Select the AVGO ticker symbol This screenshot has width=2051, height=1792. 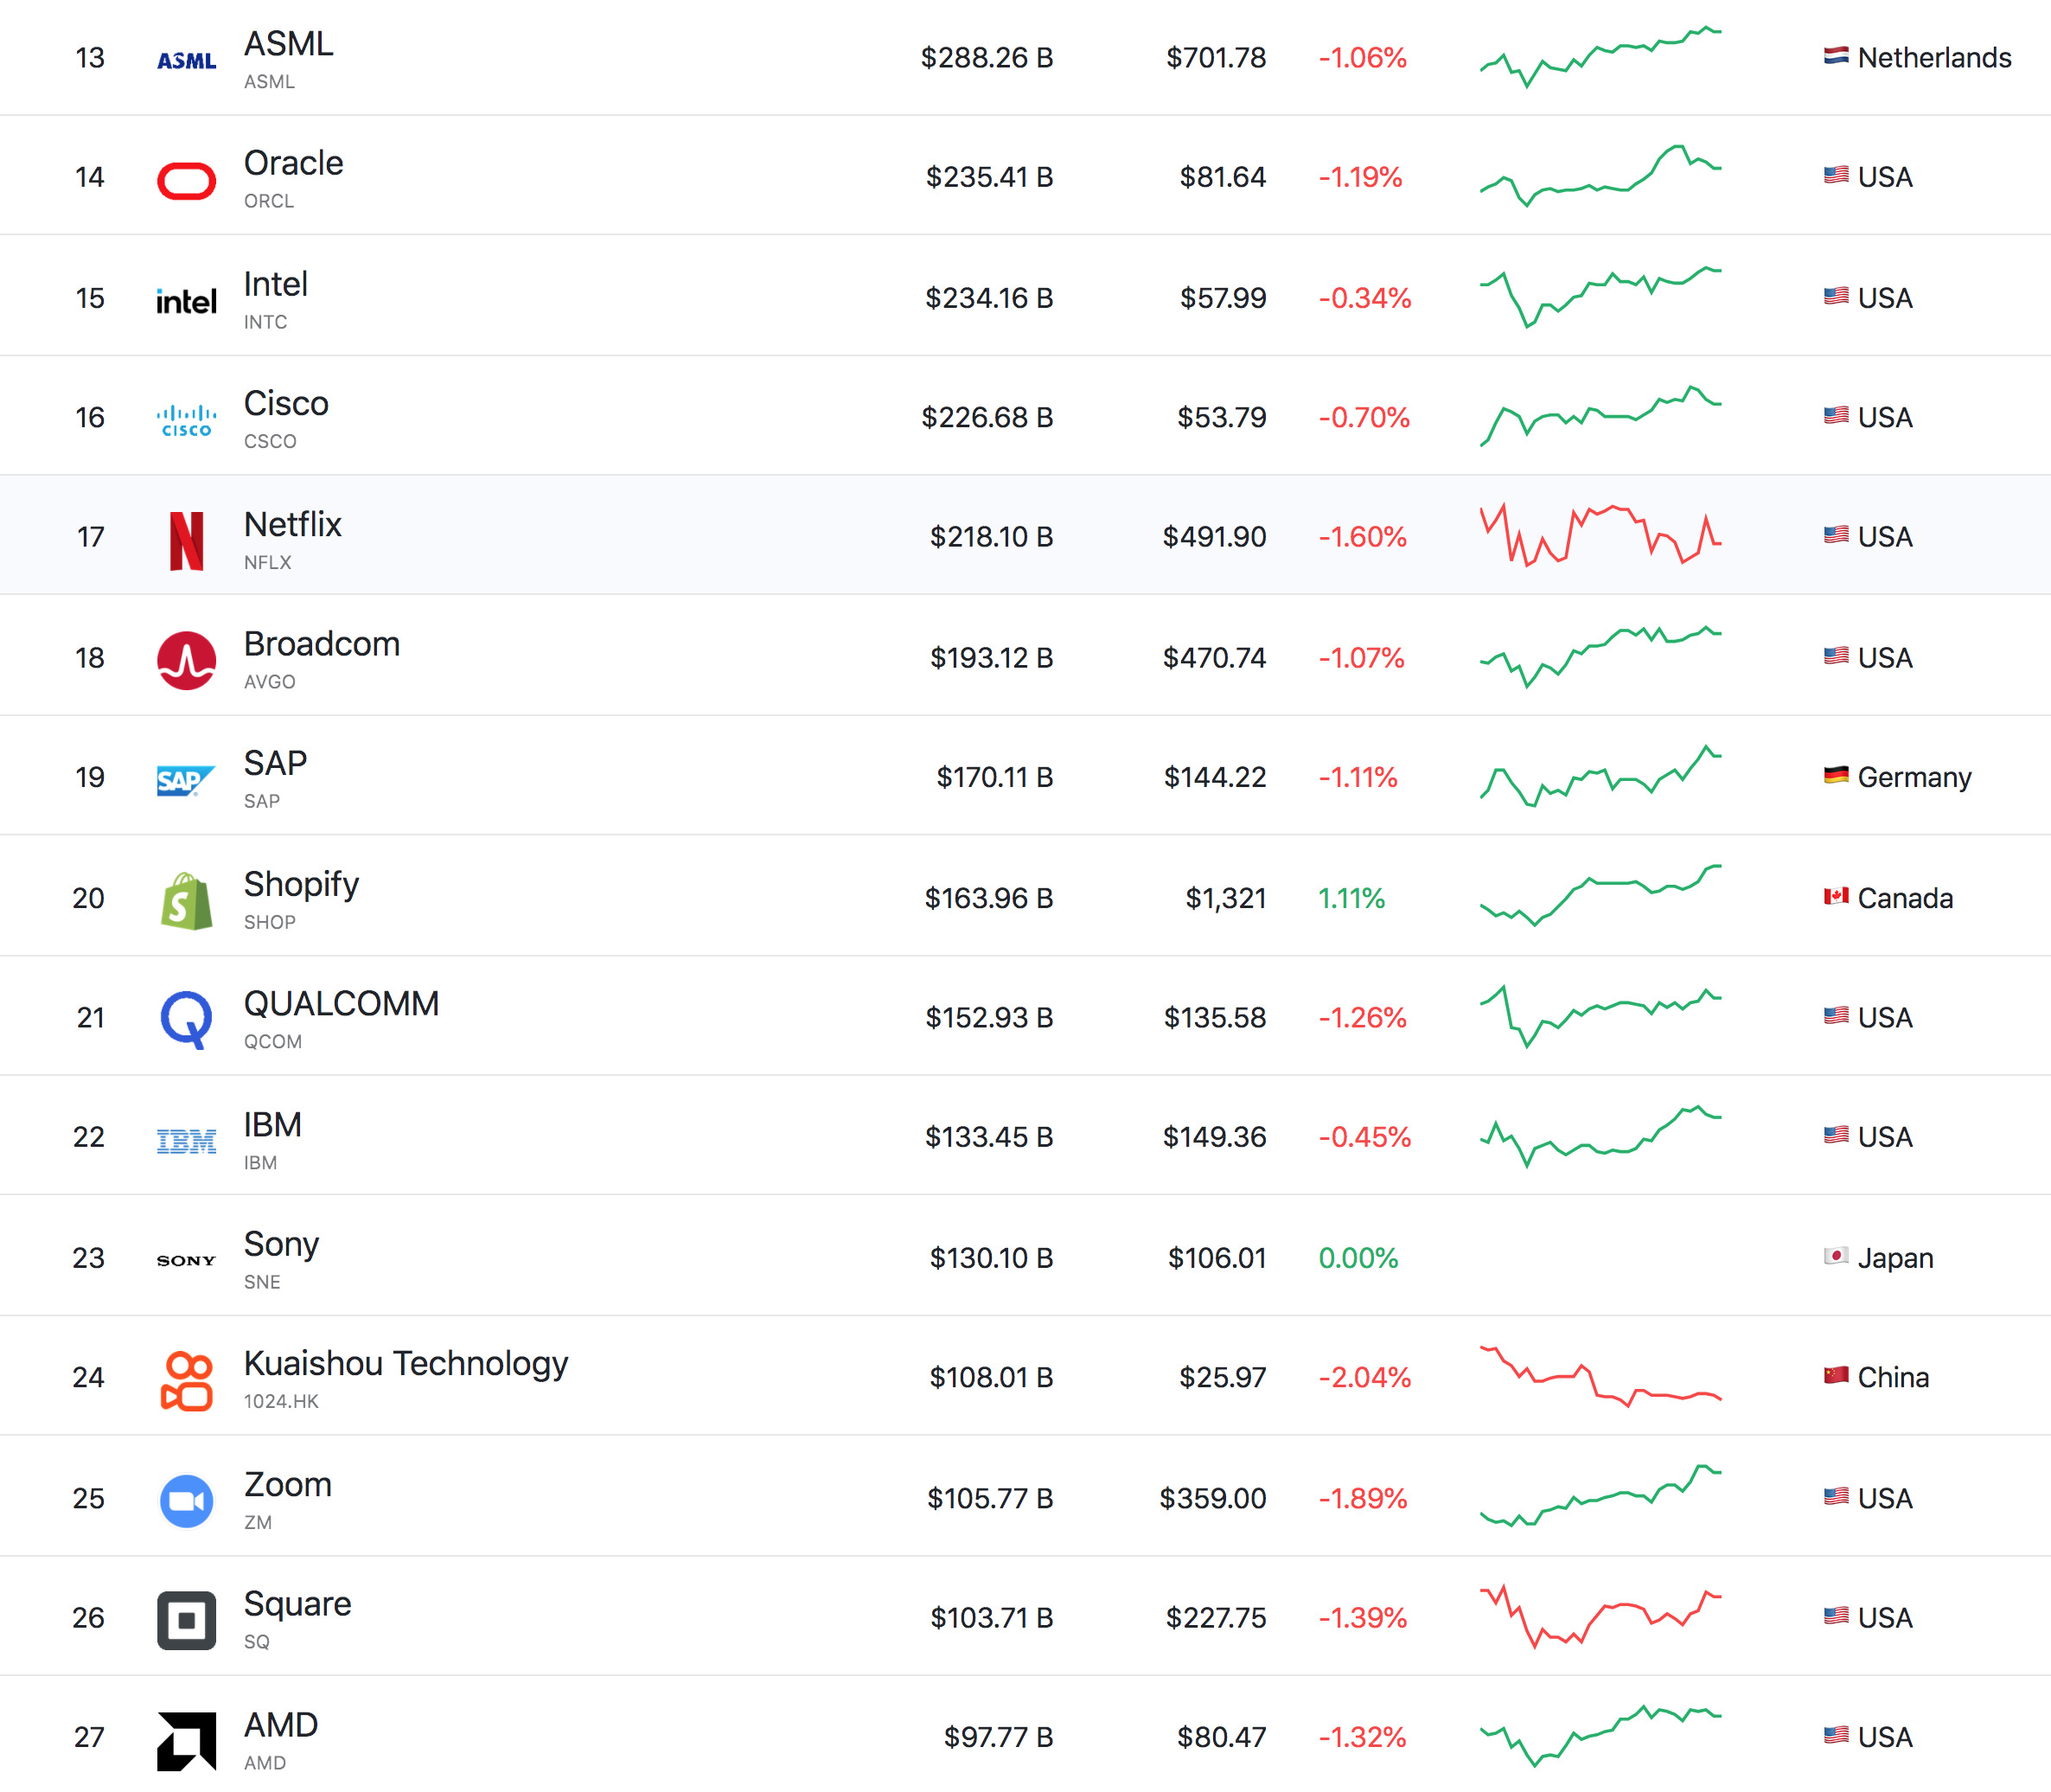[x=270, y=682]
